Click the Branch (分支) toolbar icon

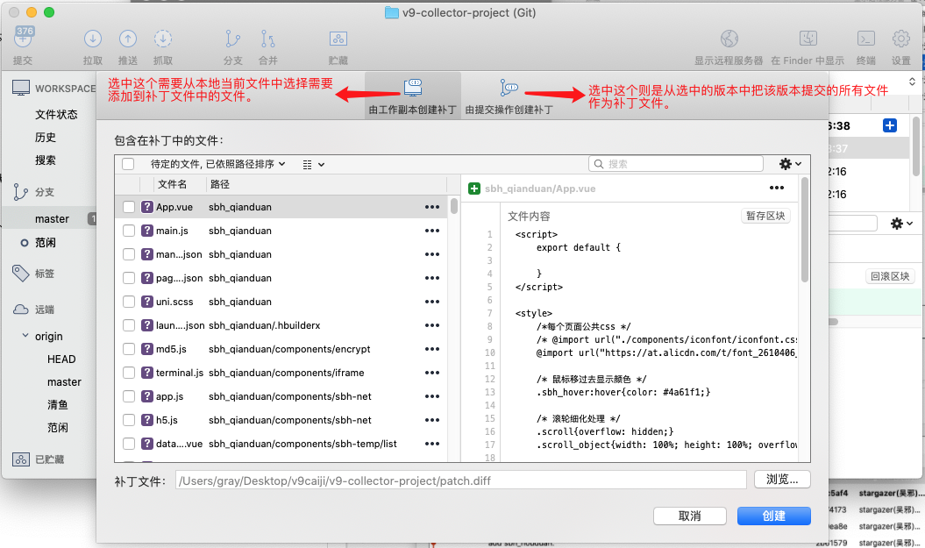click(232, 39)
